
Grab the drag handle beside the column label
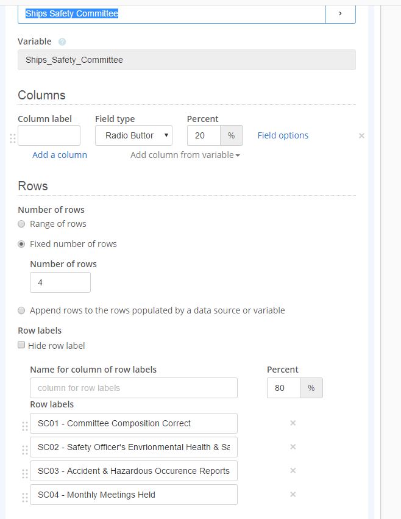(13, 138)
